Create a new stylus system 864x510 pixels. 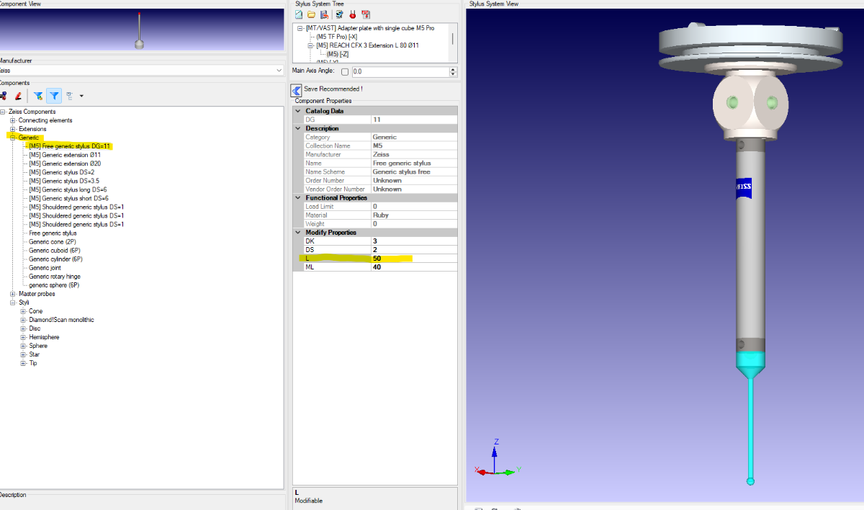click(x=299, y=14)
